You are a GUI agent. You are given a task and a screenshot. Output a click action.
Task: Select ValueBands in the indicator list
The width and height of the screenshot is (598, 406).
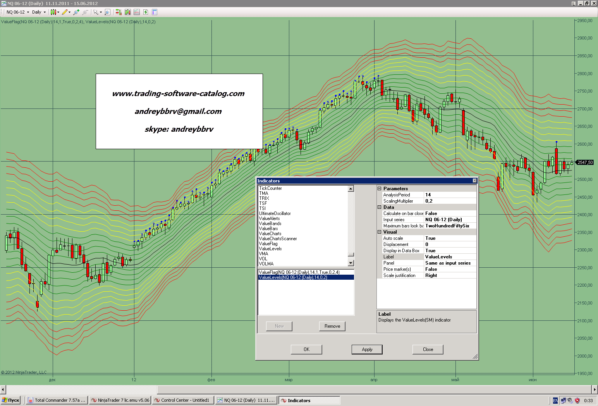point(270,224)
